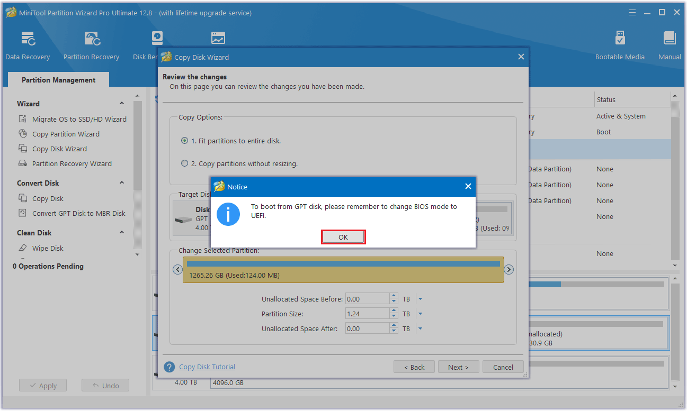Click Notice dialog title logo icon
Screen dimensions: 687x411
click(219, 187)
